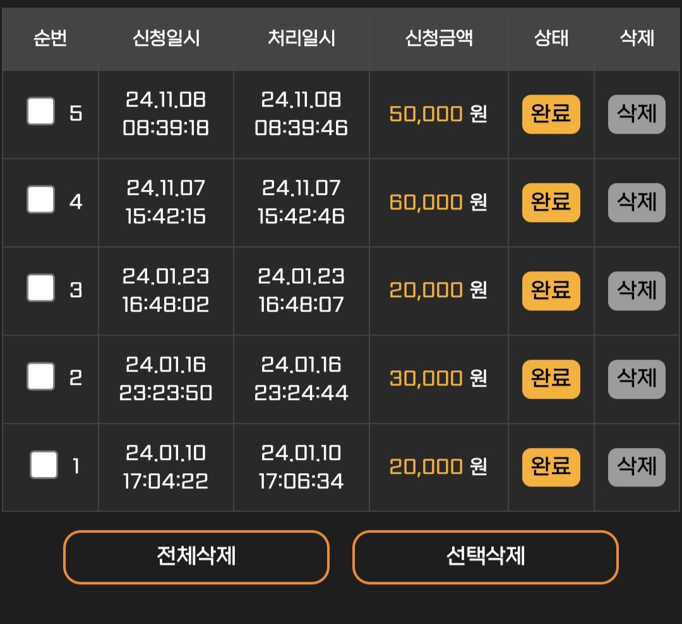Click the 완료 status badge in row 2

(x=551, y=379)
